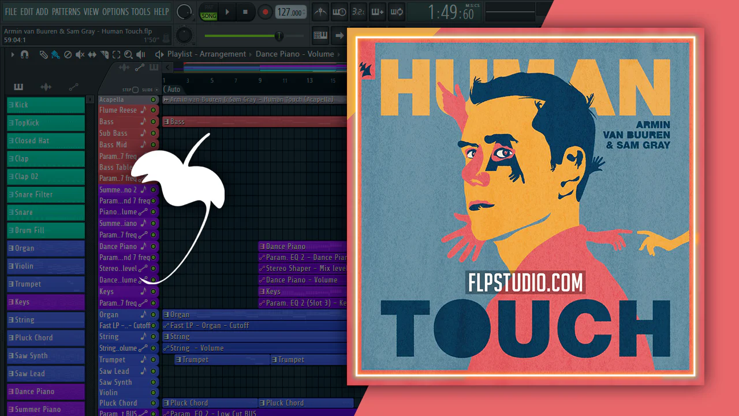The width and height of the screenshot is (739, 416).
Task: Select the Slip tool in playlist
Action: pos(92,54)
